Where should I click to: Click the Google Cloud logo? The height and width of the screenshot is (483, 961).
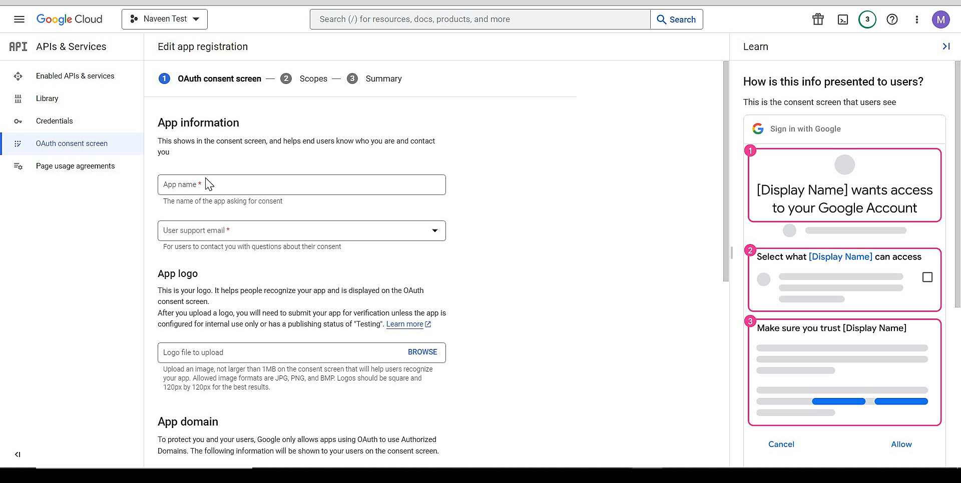pos(69,19)
